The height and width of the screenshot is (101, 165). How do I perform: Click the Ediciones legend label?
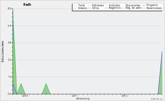(98, 5)
